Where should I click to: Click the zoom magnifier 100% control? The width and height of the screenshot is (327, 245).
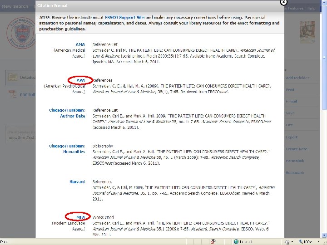pyautogui.click(x=306, y=242)
